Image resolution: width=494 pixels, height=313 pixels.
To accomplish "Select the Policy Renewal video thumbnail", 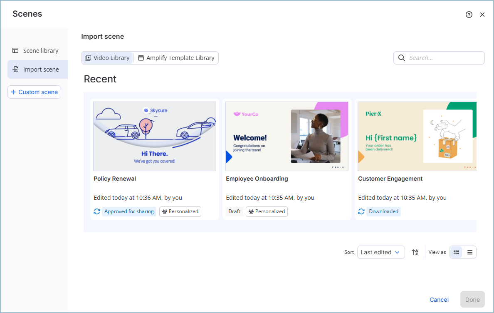I will click(155, 137).
